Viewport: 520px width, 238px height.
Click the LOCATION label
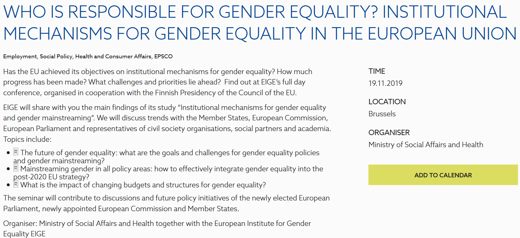coord(387,102)
